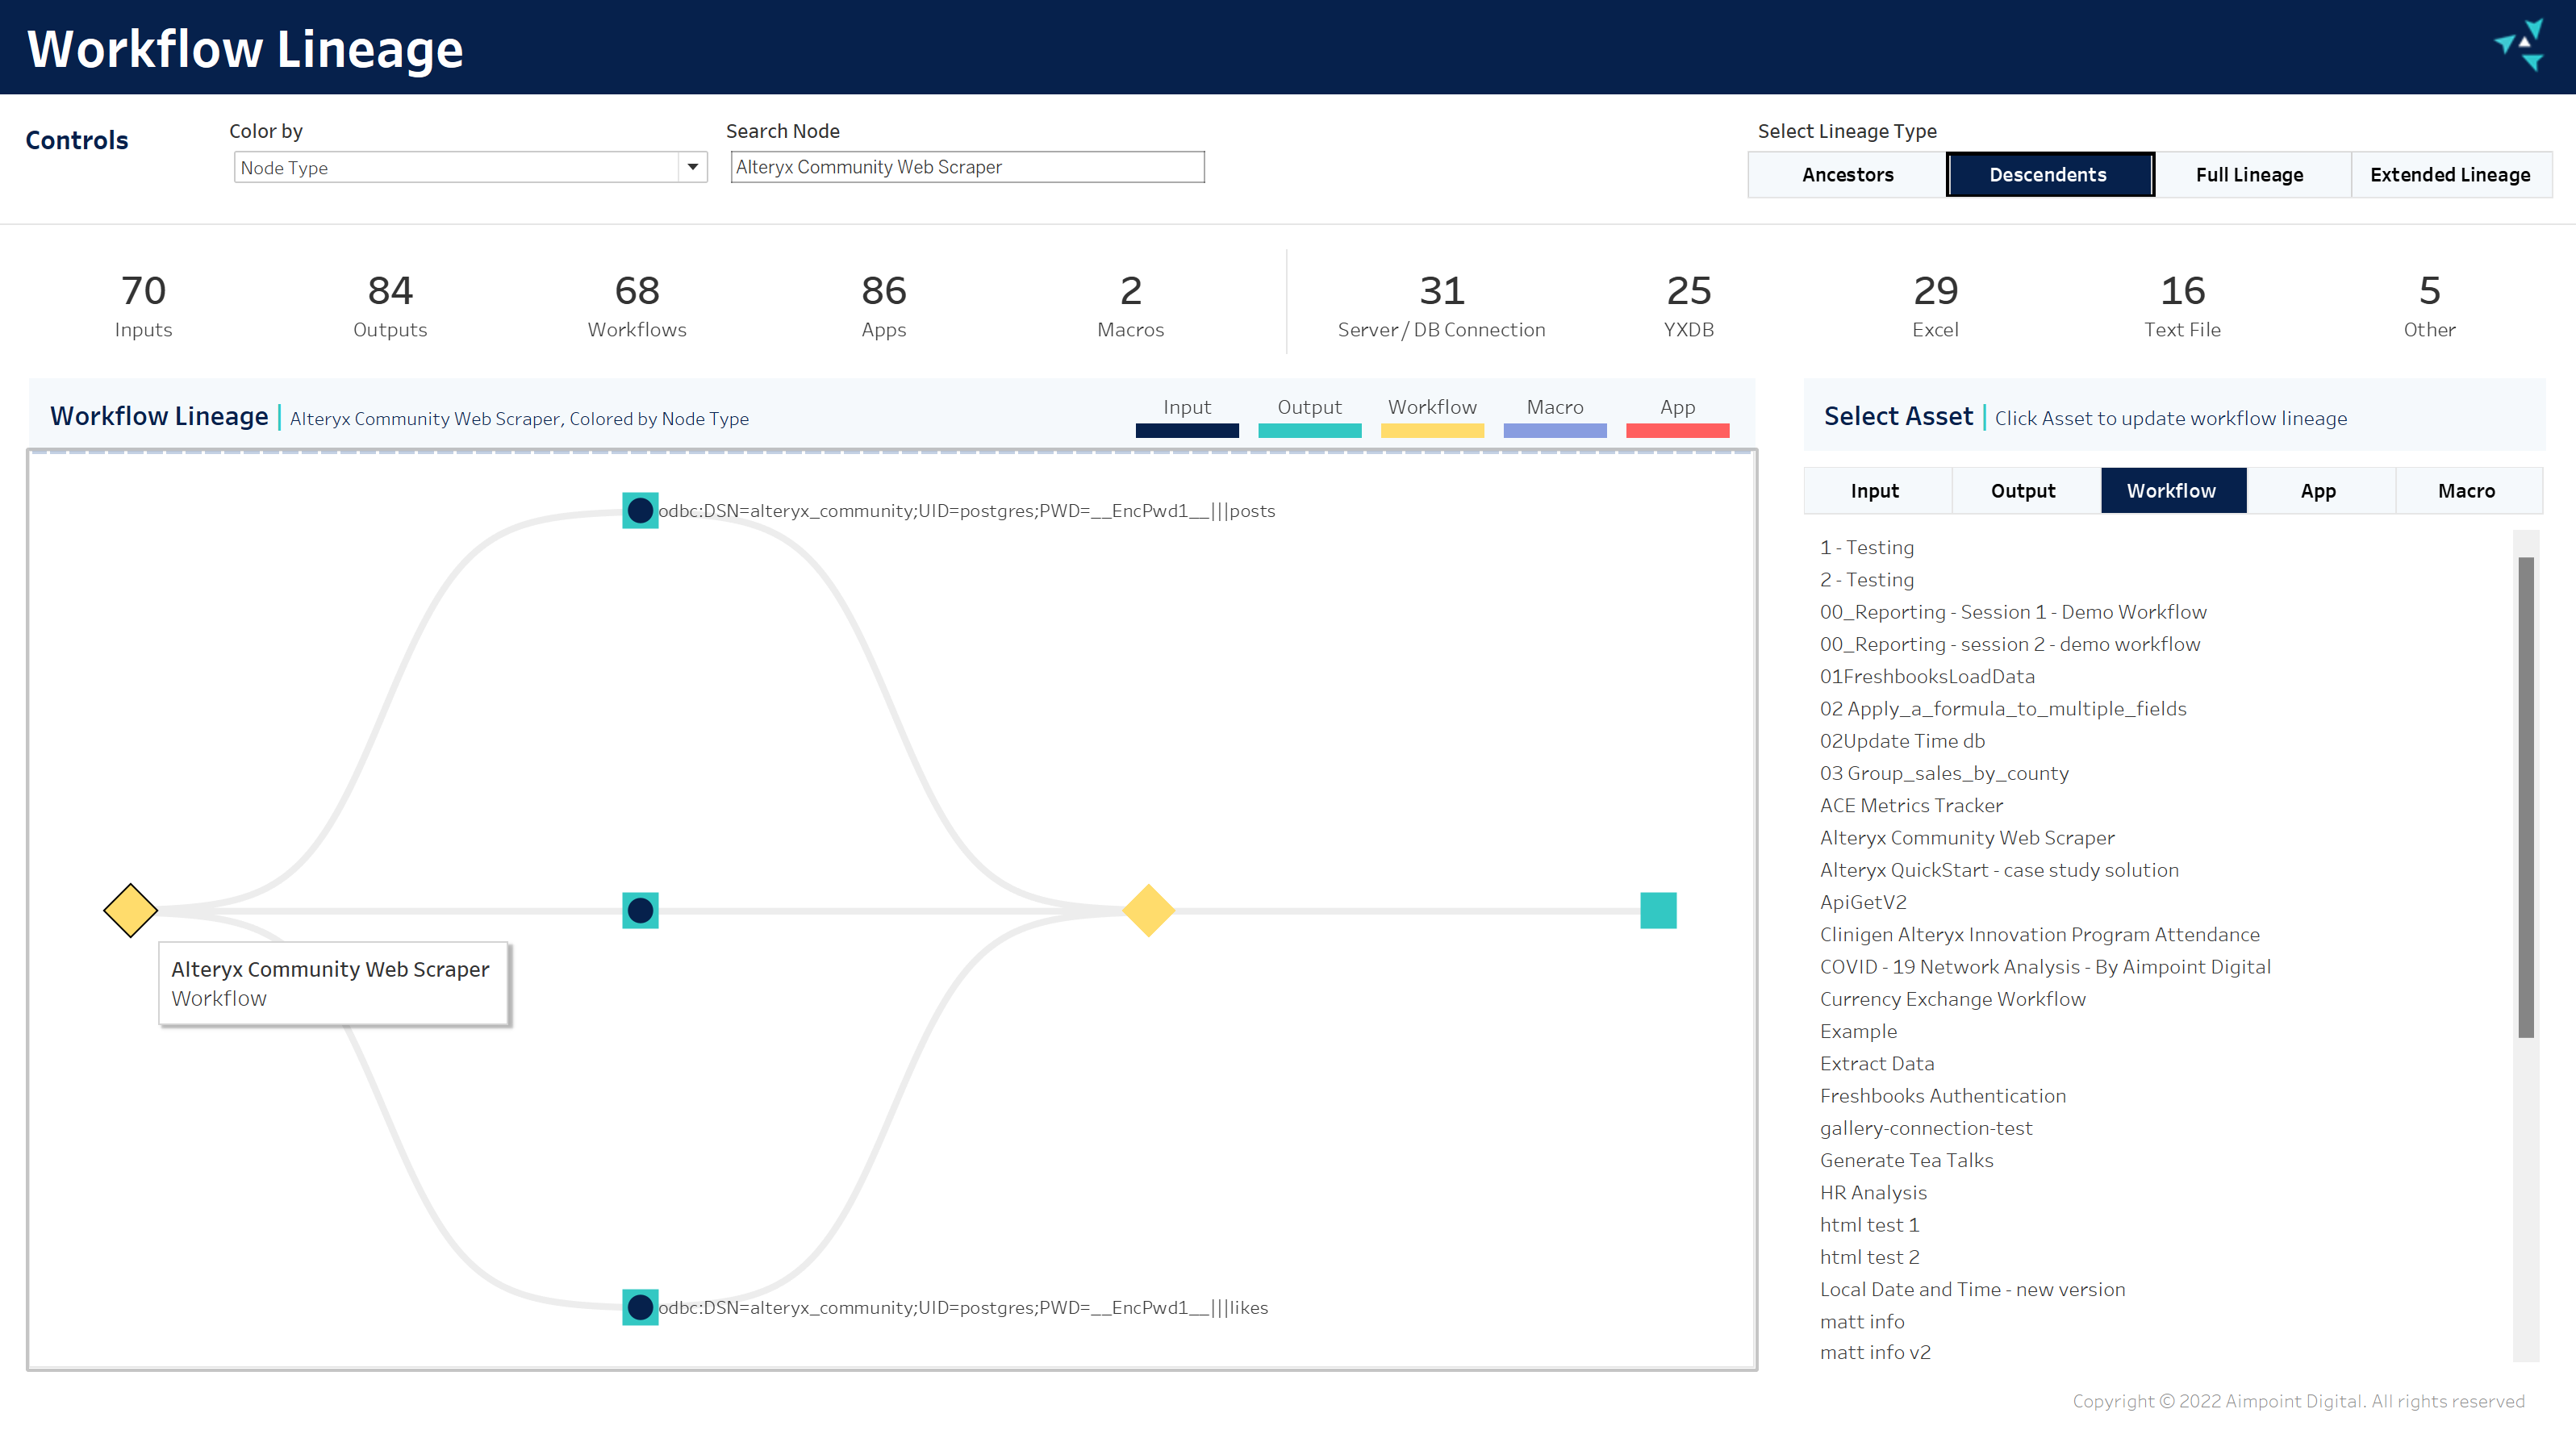The width and height of the screenshot is (2576, 1434).
Task: Select 'Currency Exchange Workflow' asset
Action: coord(1953,998)
